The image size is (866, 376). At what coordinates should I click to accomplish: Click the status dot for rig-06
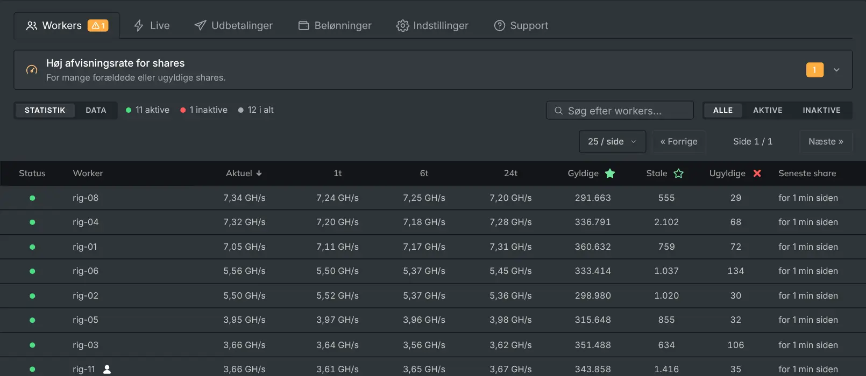tap(32, 271)
